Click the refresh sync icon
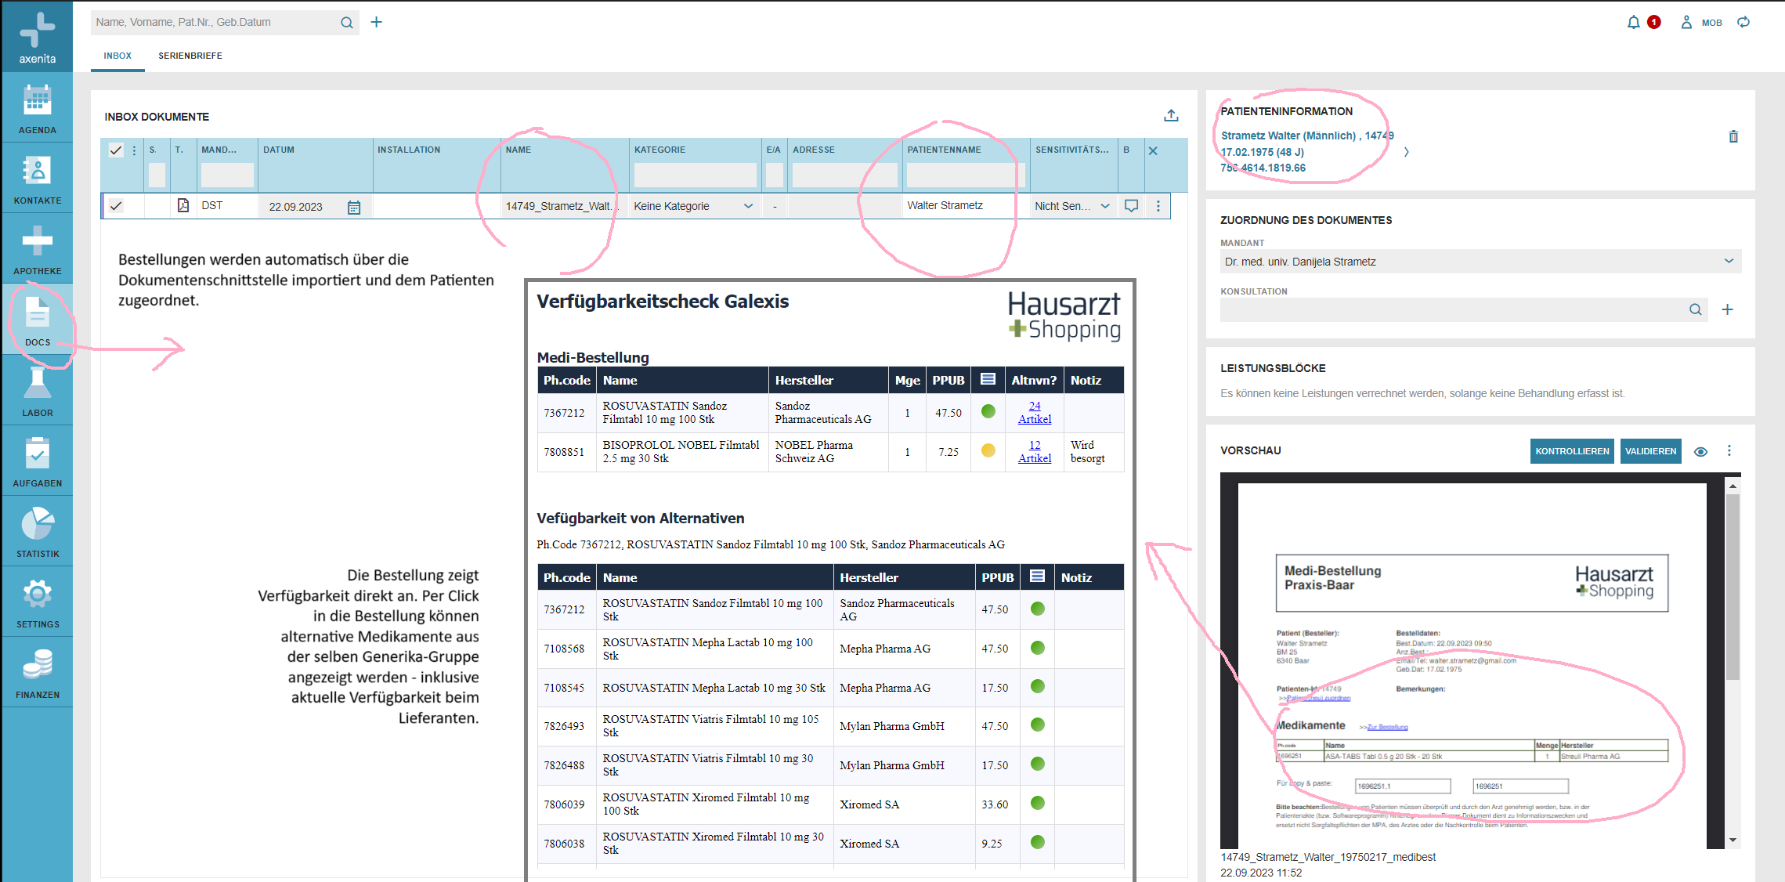1785x882 pixels. pyautogui.click(x=1743, y=23)
